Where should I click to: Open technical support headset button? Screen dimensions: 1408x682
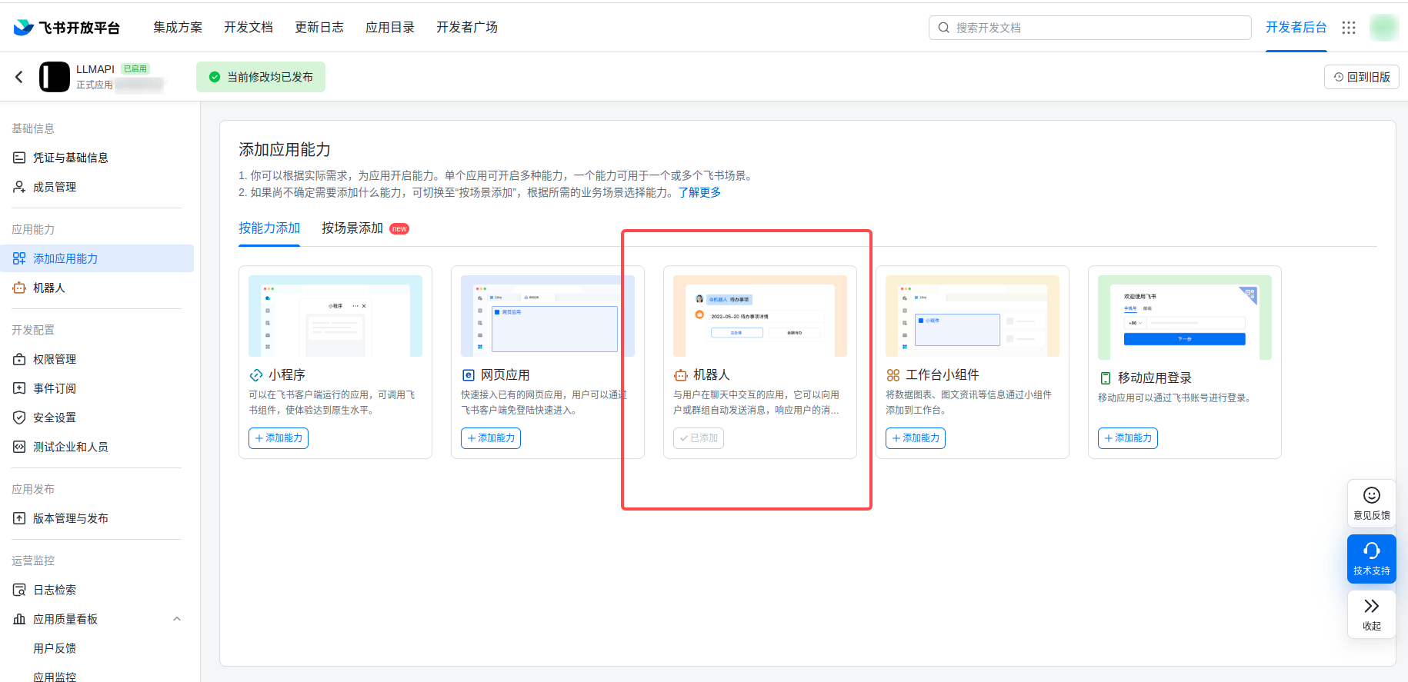pos(1372,559)
